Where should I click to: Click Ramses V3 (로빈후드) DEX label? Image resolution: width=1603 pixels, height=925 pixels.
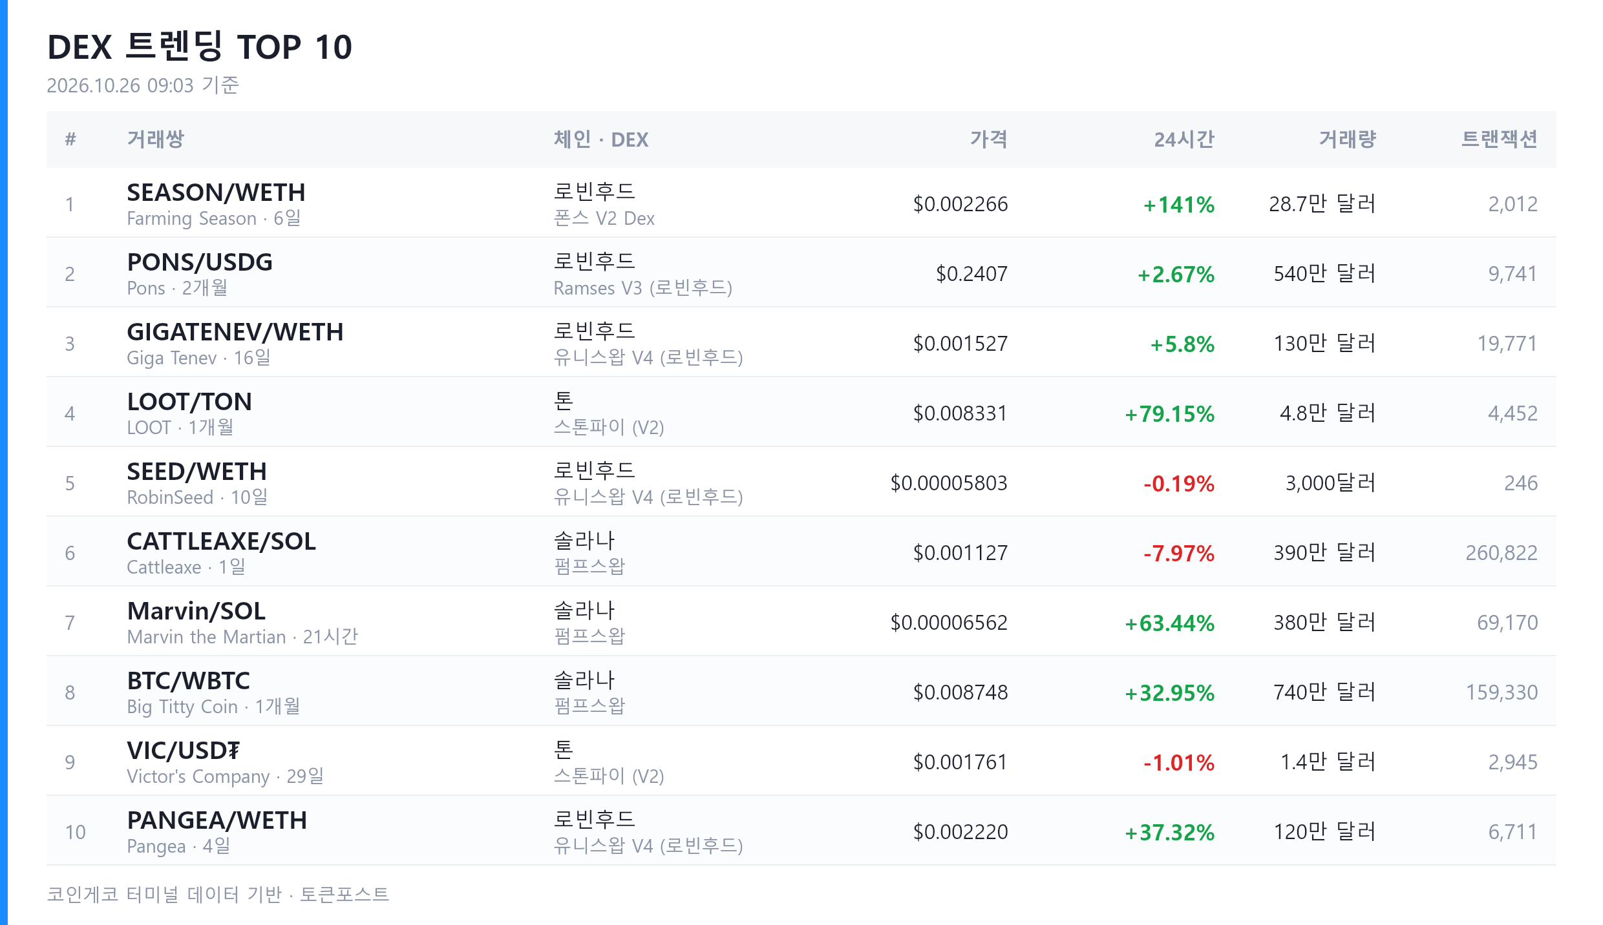click(643, 288)
